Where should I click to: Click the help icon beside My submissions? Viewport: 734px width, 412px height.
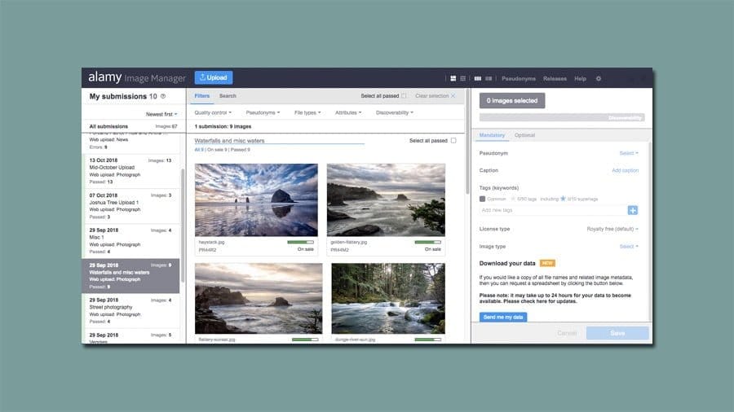163,96
